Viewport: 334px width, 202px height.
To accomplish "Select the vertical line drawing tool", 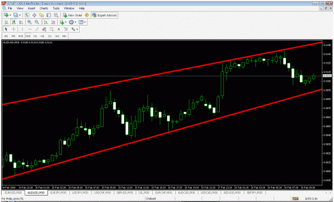I will click(22, 29).
